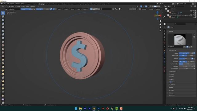Screen dimensions: 197x111
Task: Open the Brush dropdown in header
Action: pyautogui.click(x=60, y=9)
